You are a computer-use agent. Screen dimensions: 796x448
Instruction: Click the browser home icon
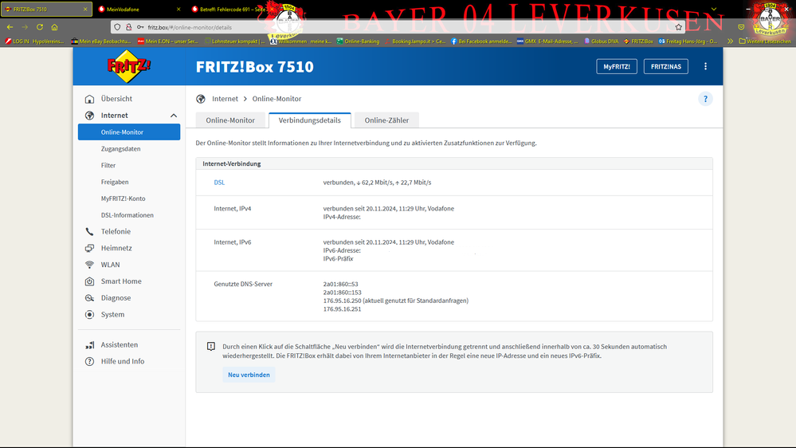click(x=54, y=27)
